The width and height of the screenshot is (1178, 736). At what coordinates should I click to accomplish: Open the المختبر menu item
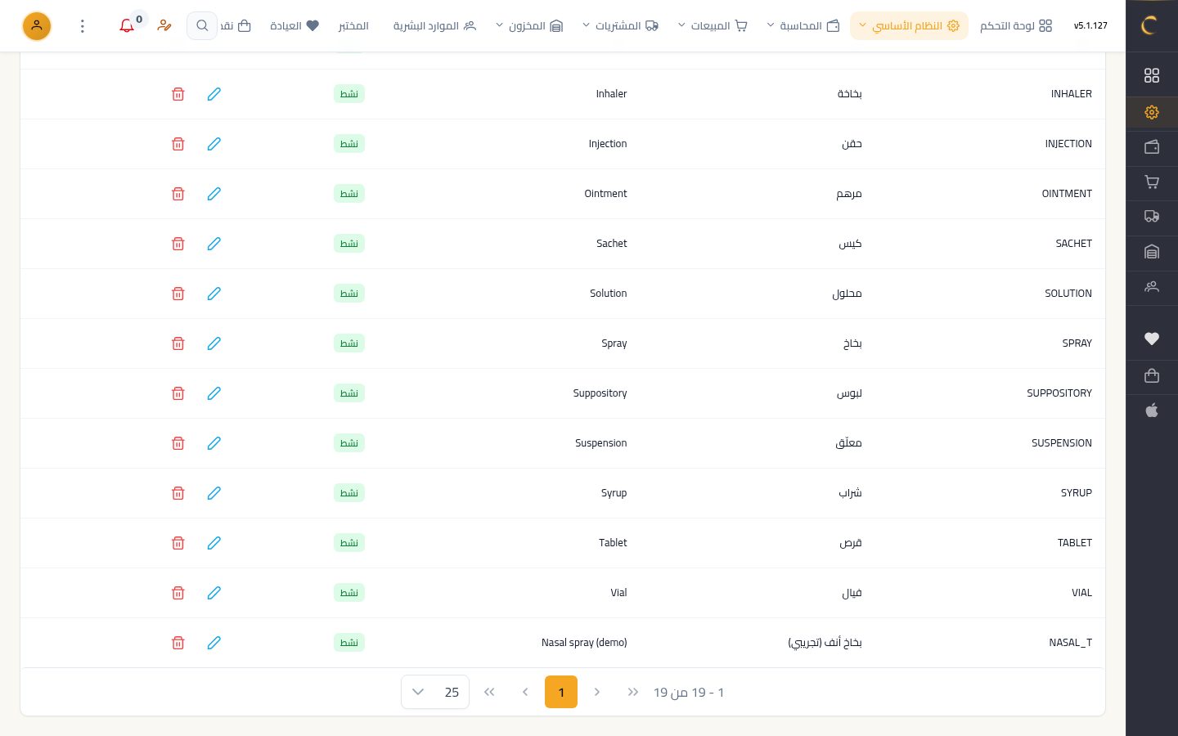[353, 26]
